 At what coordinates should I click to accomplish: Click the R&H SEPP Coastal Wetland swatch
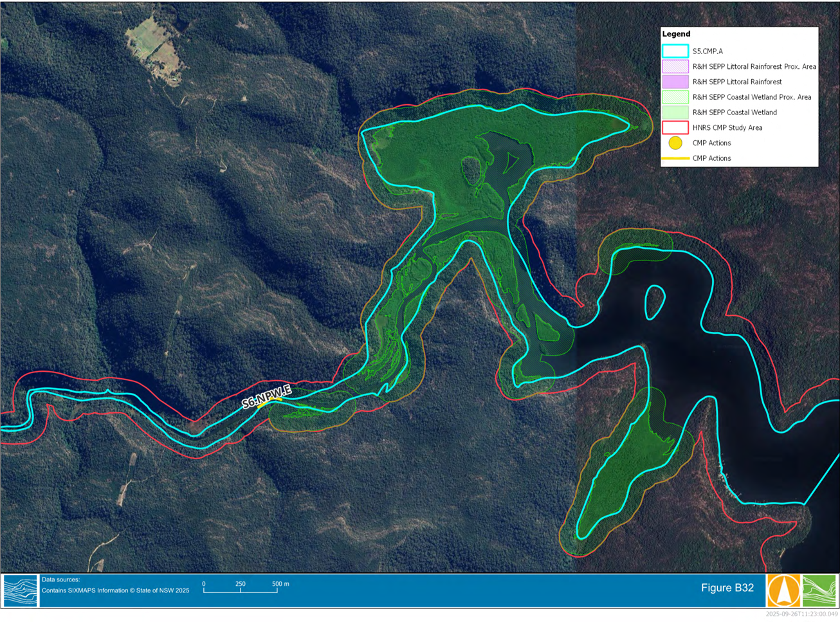tap(675, 112)
